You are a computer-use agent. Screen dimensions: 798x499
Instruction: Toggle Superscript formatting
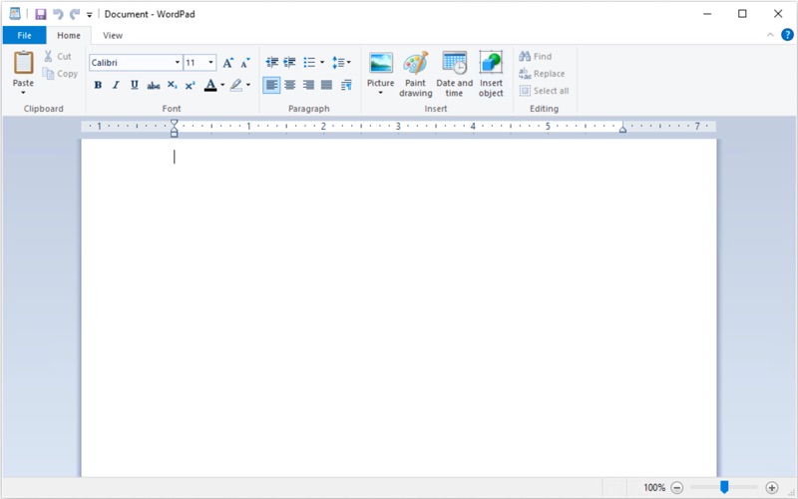pos(191,85)
